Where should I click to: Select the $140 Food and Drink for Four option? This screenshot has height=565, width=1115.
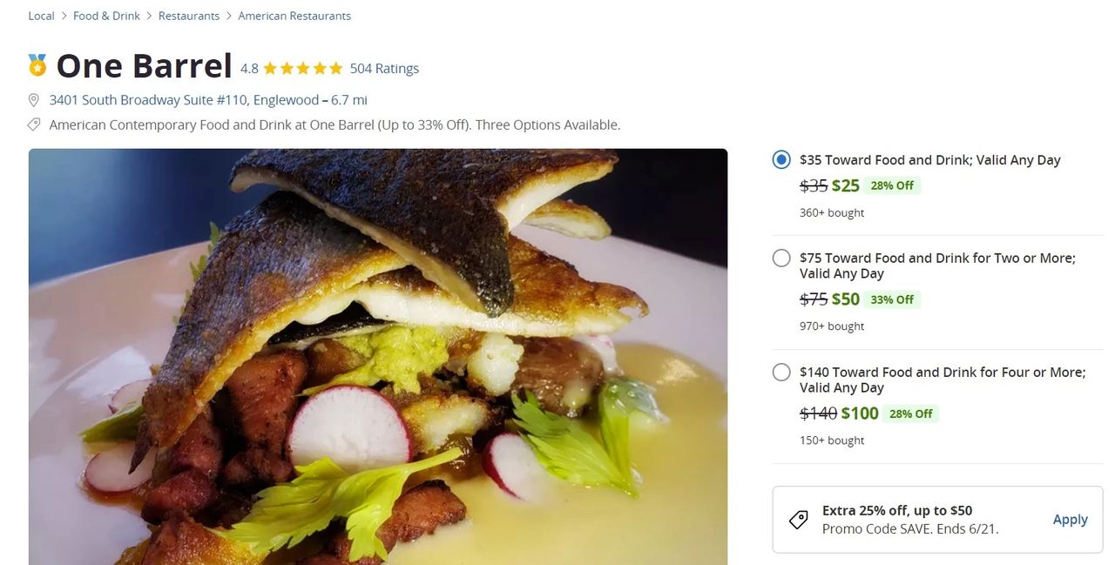pos(781,372)
